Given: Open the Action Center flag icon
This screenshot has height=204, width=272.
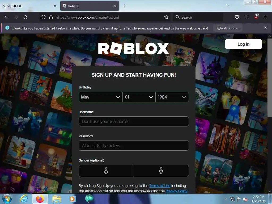Looking at the screenshot, I should coord(239,199).
